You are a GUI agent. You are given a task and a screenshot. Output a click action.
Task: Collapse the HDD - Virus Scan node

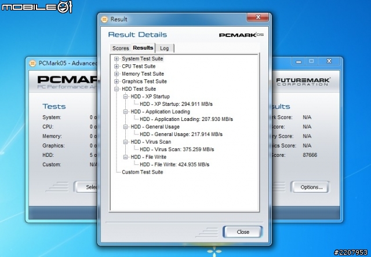pyautogui.click(x=125, y=142)
